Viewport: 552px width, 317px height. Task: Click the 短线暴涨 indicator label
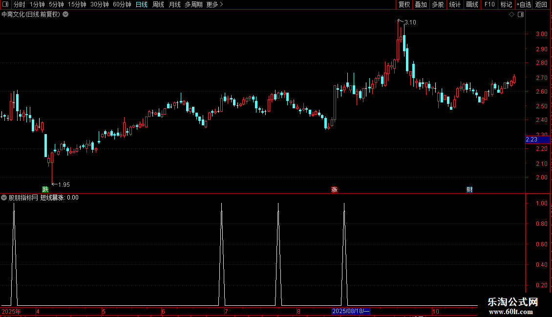click(52, 198)
